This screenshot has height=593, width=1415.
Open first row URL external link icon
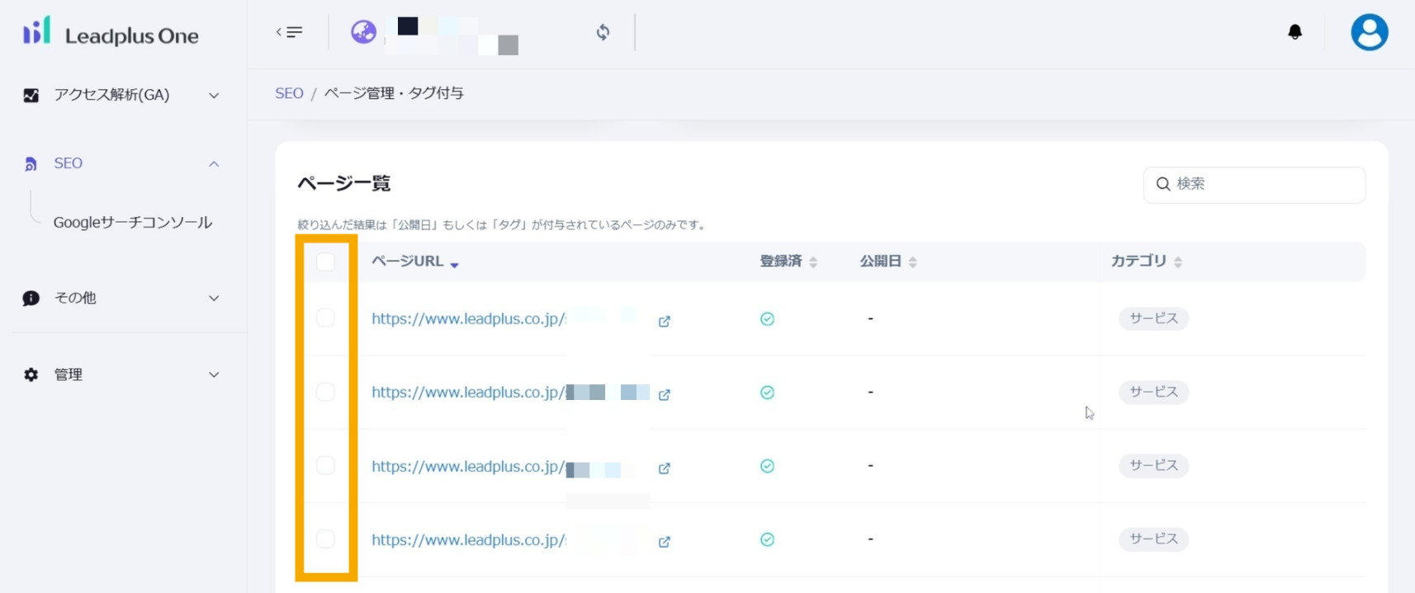point(664,321)
